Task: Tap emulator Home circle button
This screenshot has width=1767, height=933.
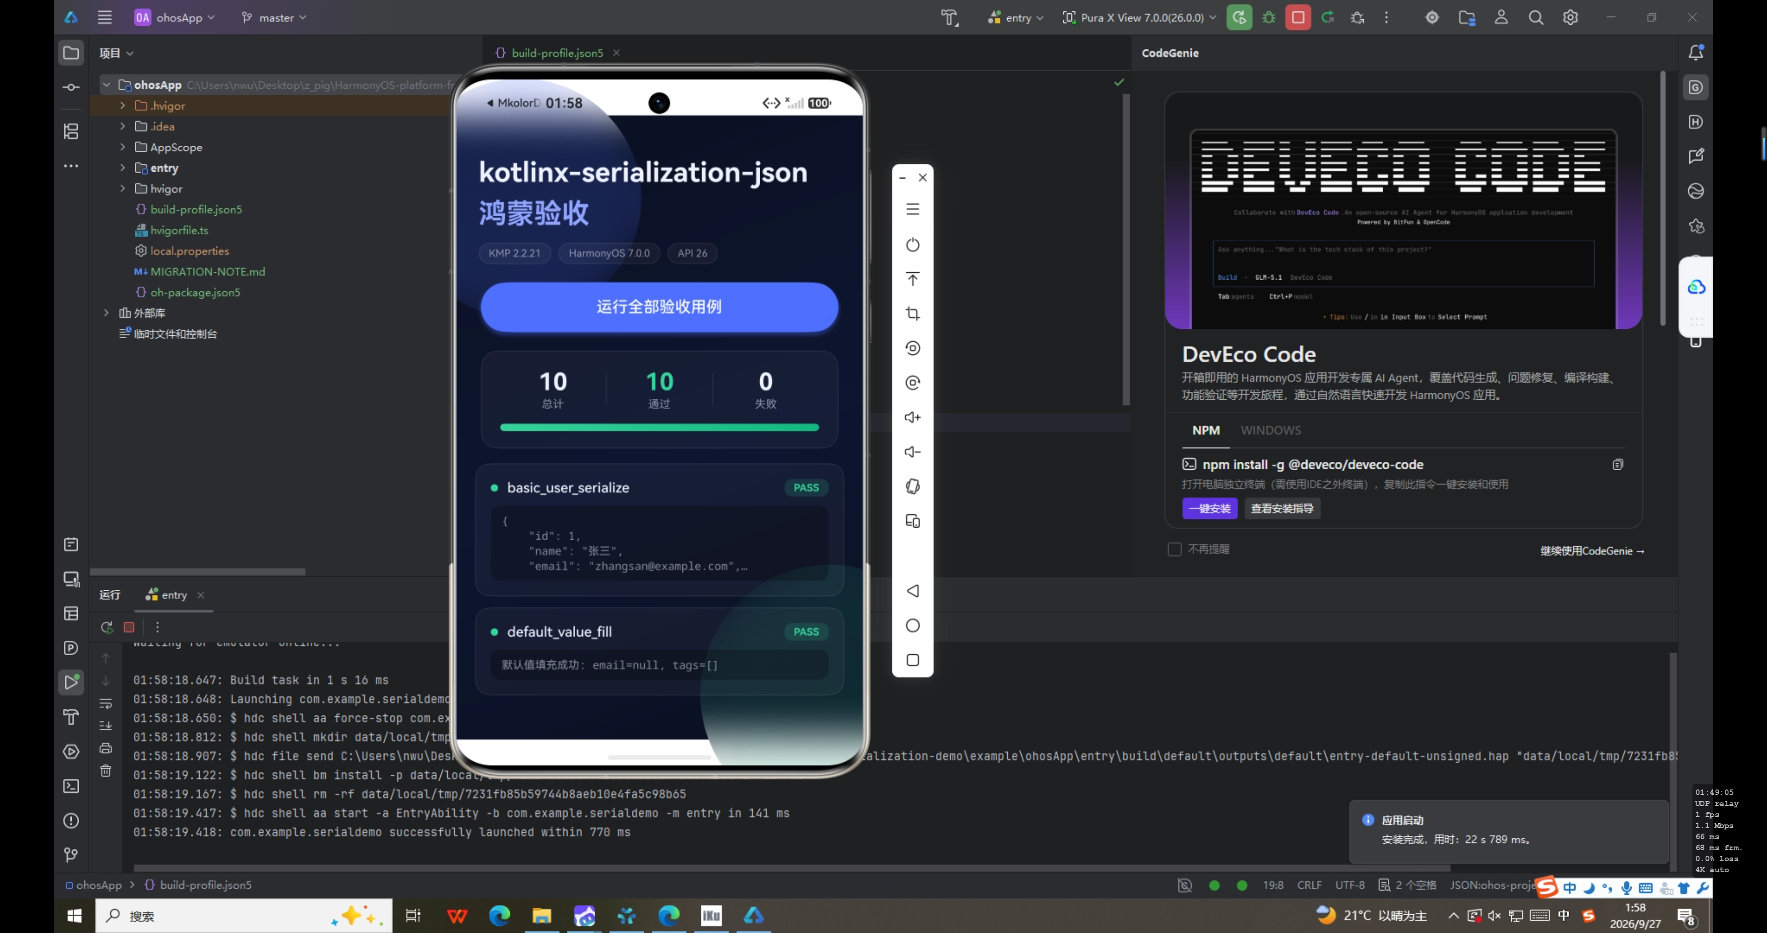Action: [912, 626]
